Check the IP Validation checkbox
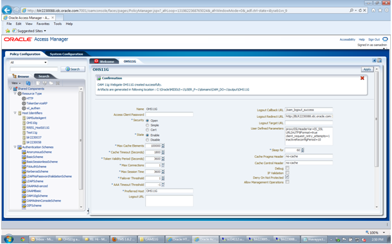The width and height of the screenshot is (392, 244). (287, 172)
